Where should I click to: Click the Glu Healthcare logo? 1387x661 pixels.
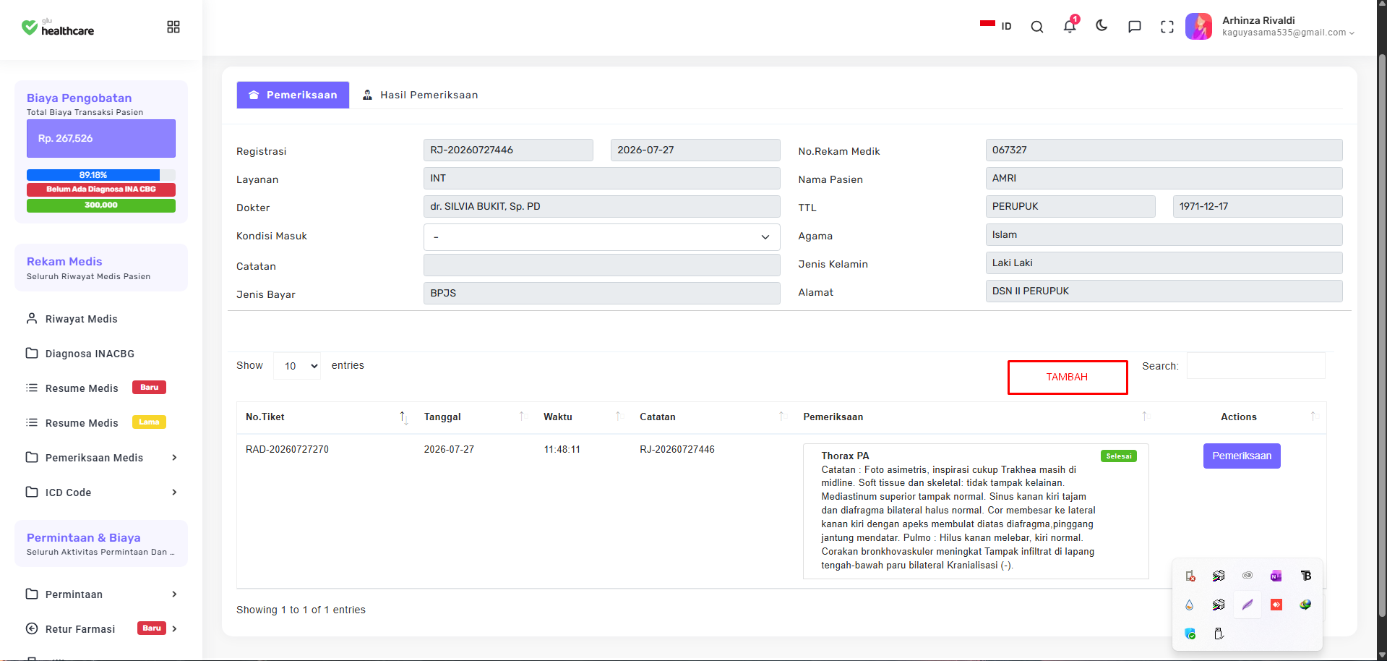coord(58,27)
